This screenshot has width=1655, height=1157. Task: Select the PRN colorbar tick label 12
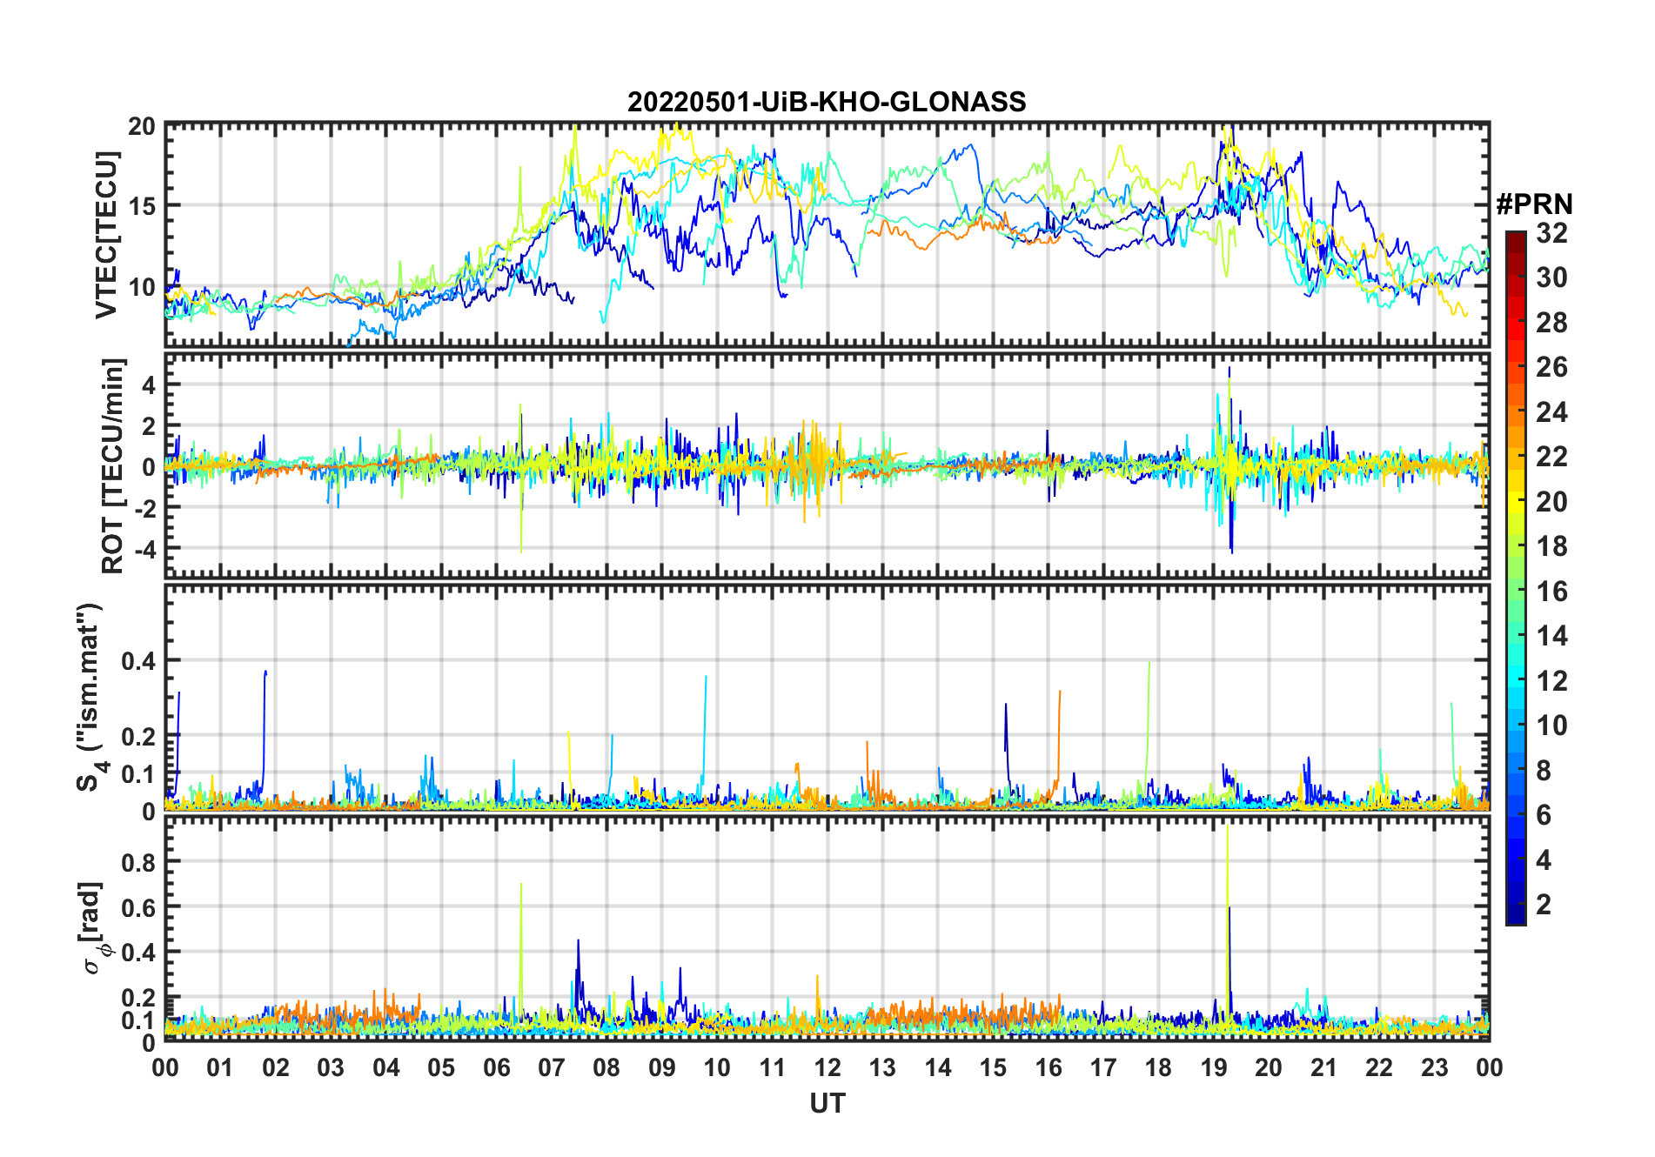[1551, 681]
